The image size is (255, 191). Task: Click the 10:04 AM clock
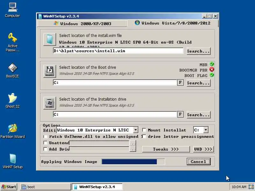[239, 187]
